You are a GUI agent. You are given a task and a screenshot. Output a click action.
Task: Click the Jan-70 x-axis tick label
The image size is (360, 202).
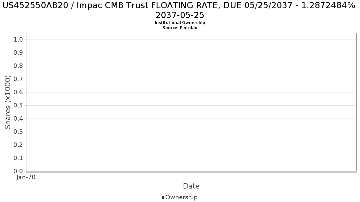(26, 177)
